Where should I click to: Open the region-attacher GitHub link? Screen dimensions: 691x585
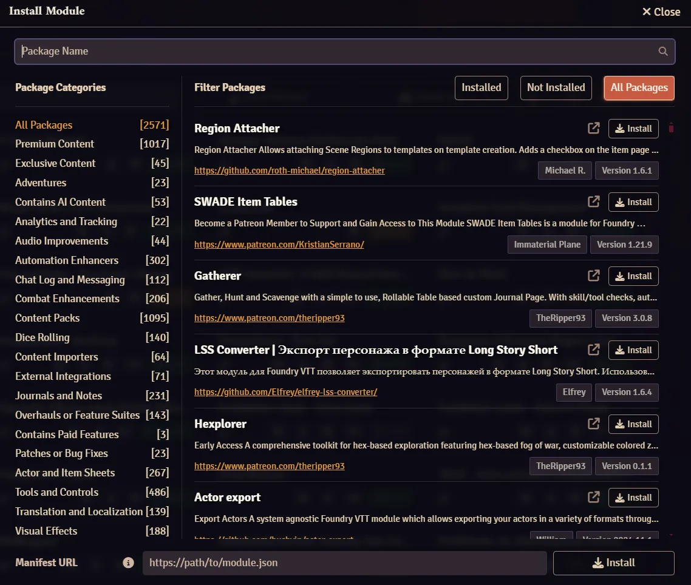click(290, 171)
